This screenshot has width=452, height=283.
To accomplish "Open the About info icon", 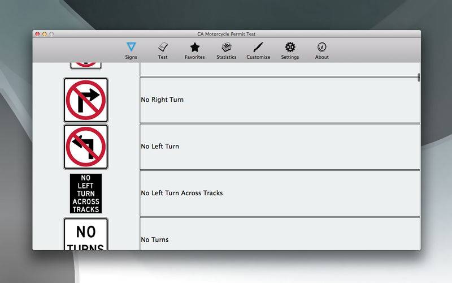I will [321, 47].
